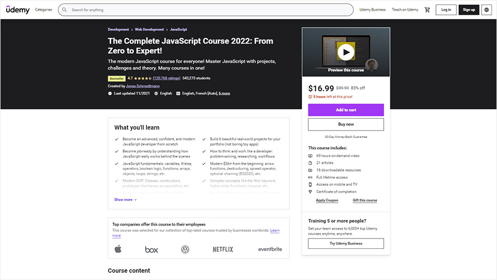Click the Eventbrite logo
Image resolution: width=497 pixels, height=280 pixels.
[x=270, y=249]
